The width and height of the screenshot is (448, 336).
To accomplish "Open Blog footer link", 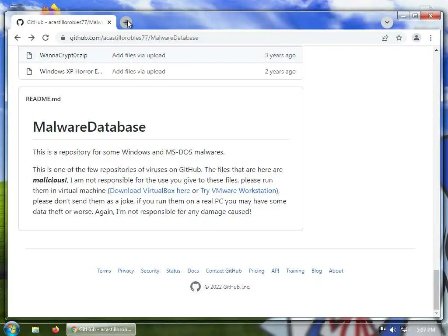I will tap(317, 270).
